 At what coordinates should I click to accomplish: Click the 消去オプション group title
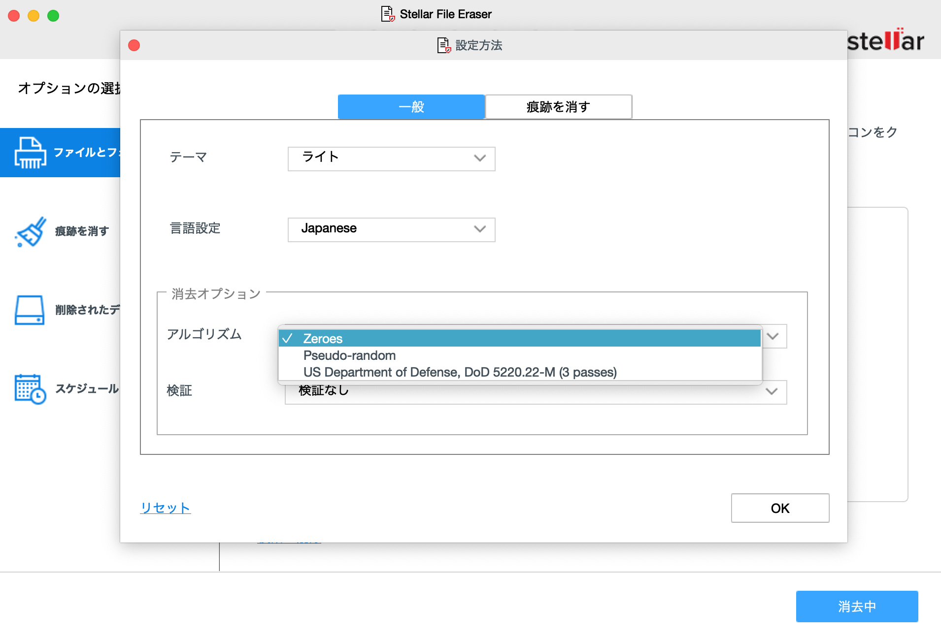(216, 293)
